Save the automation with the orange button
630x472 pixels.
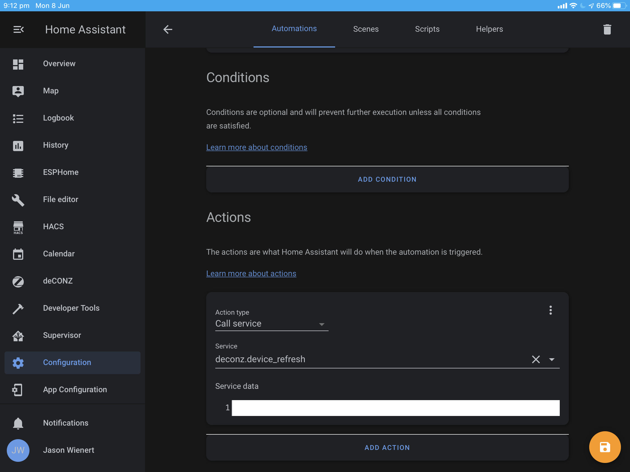[605, 447]
